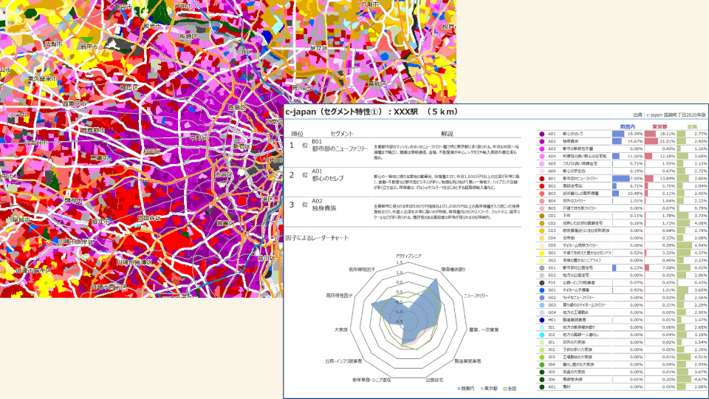Click the C01 下町 brown legend dot
Viewport: 709px width, 399px height.
coord(541,216)
